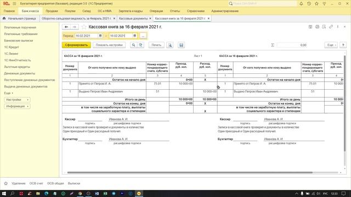This screenshot has width=351, height=197.
Task: Switch to Начальная страница tab
Action: 20,19
